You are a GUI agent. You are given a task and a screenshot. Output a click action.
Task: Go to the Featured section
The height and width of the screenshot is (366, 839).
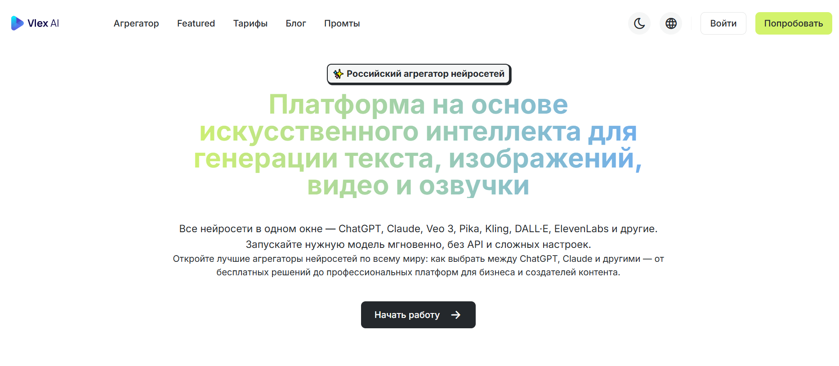pyautogui.click(x=196, y=23)
